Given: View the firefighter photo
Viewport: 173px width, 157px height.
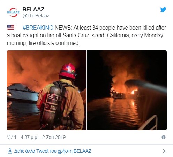Looking at the screenshot, I should (x=47, y=90).
